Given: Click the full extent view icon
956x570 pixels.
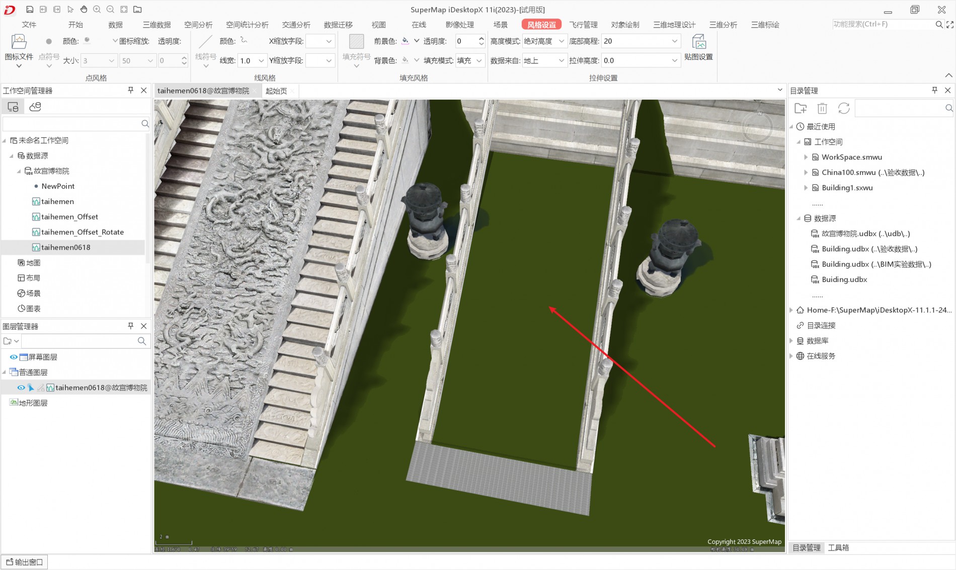Looking at the screenshot, I should [x=124, y=10].
